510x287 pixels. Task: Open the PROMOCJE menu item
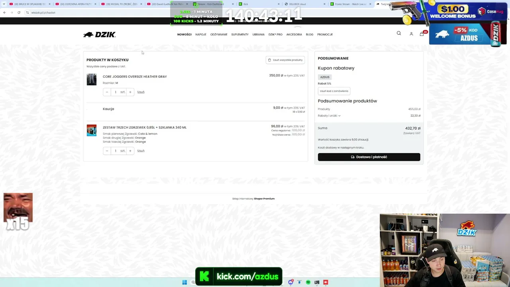click(325, 35)
